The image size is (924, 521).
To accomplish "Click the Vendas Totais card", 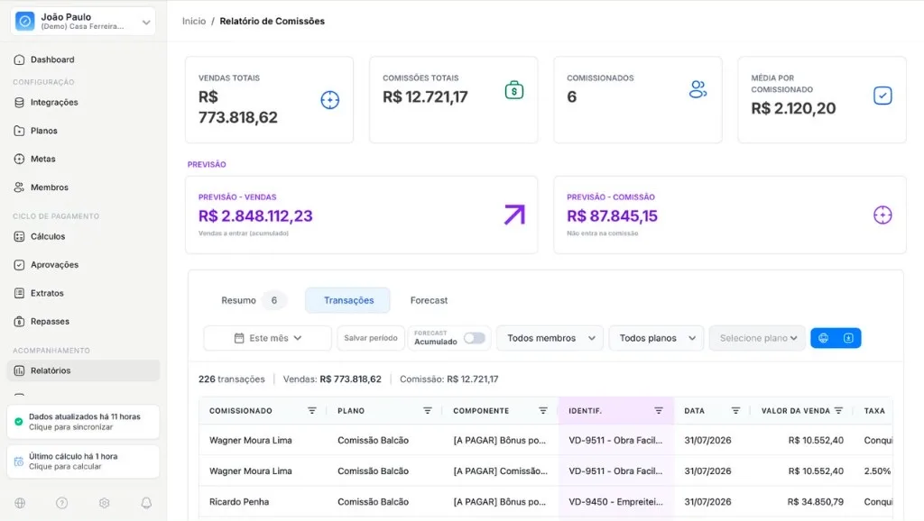I will [269, 99].
